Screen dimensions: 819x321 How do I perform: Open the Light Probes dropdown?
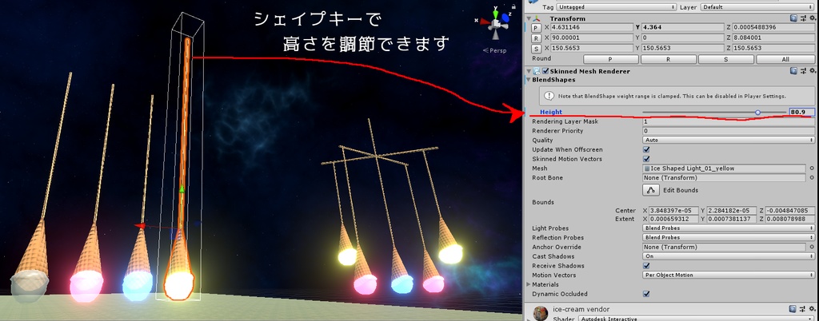pyautogui.click(x=729, y=228)
